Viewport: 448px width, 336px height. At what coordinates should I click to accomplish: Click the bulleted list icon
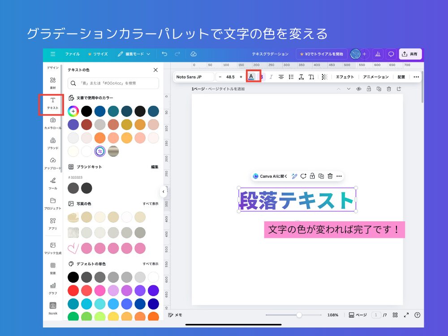coord(291,77)
